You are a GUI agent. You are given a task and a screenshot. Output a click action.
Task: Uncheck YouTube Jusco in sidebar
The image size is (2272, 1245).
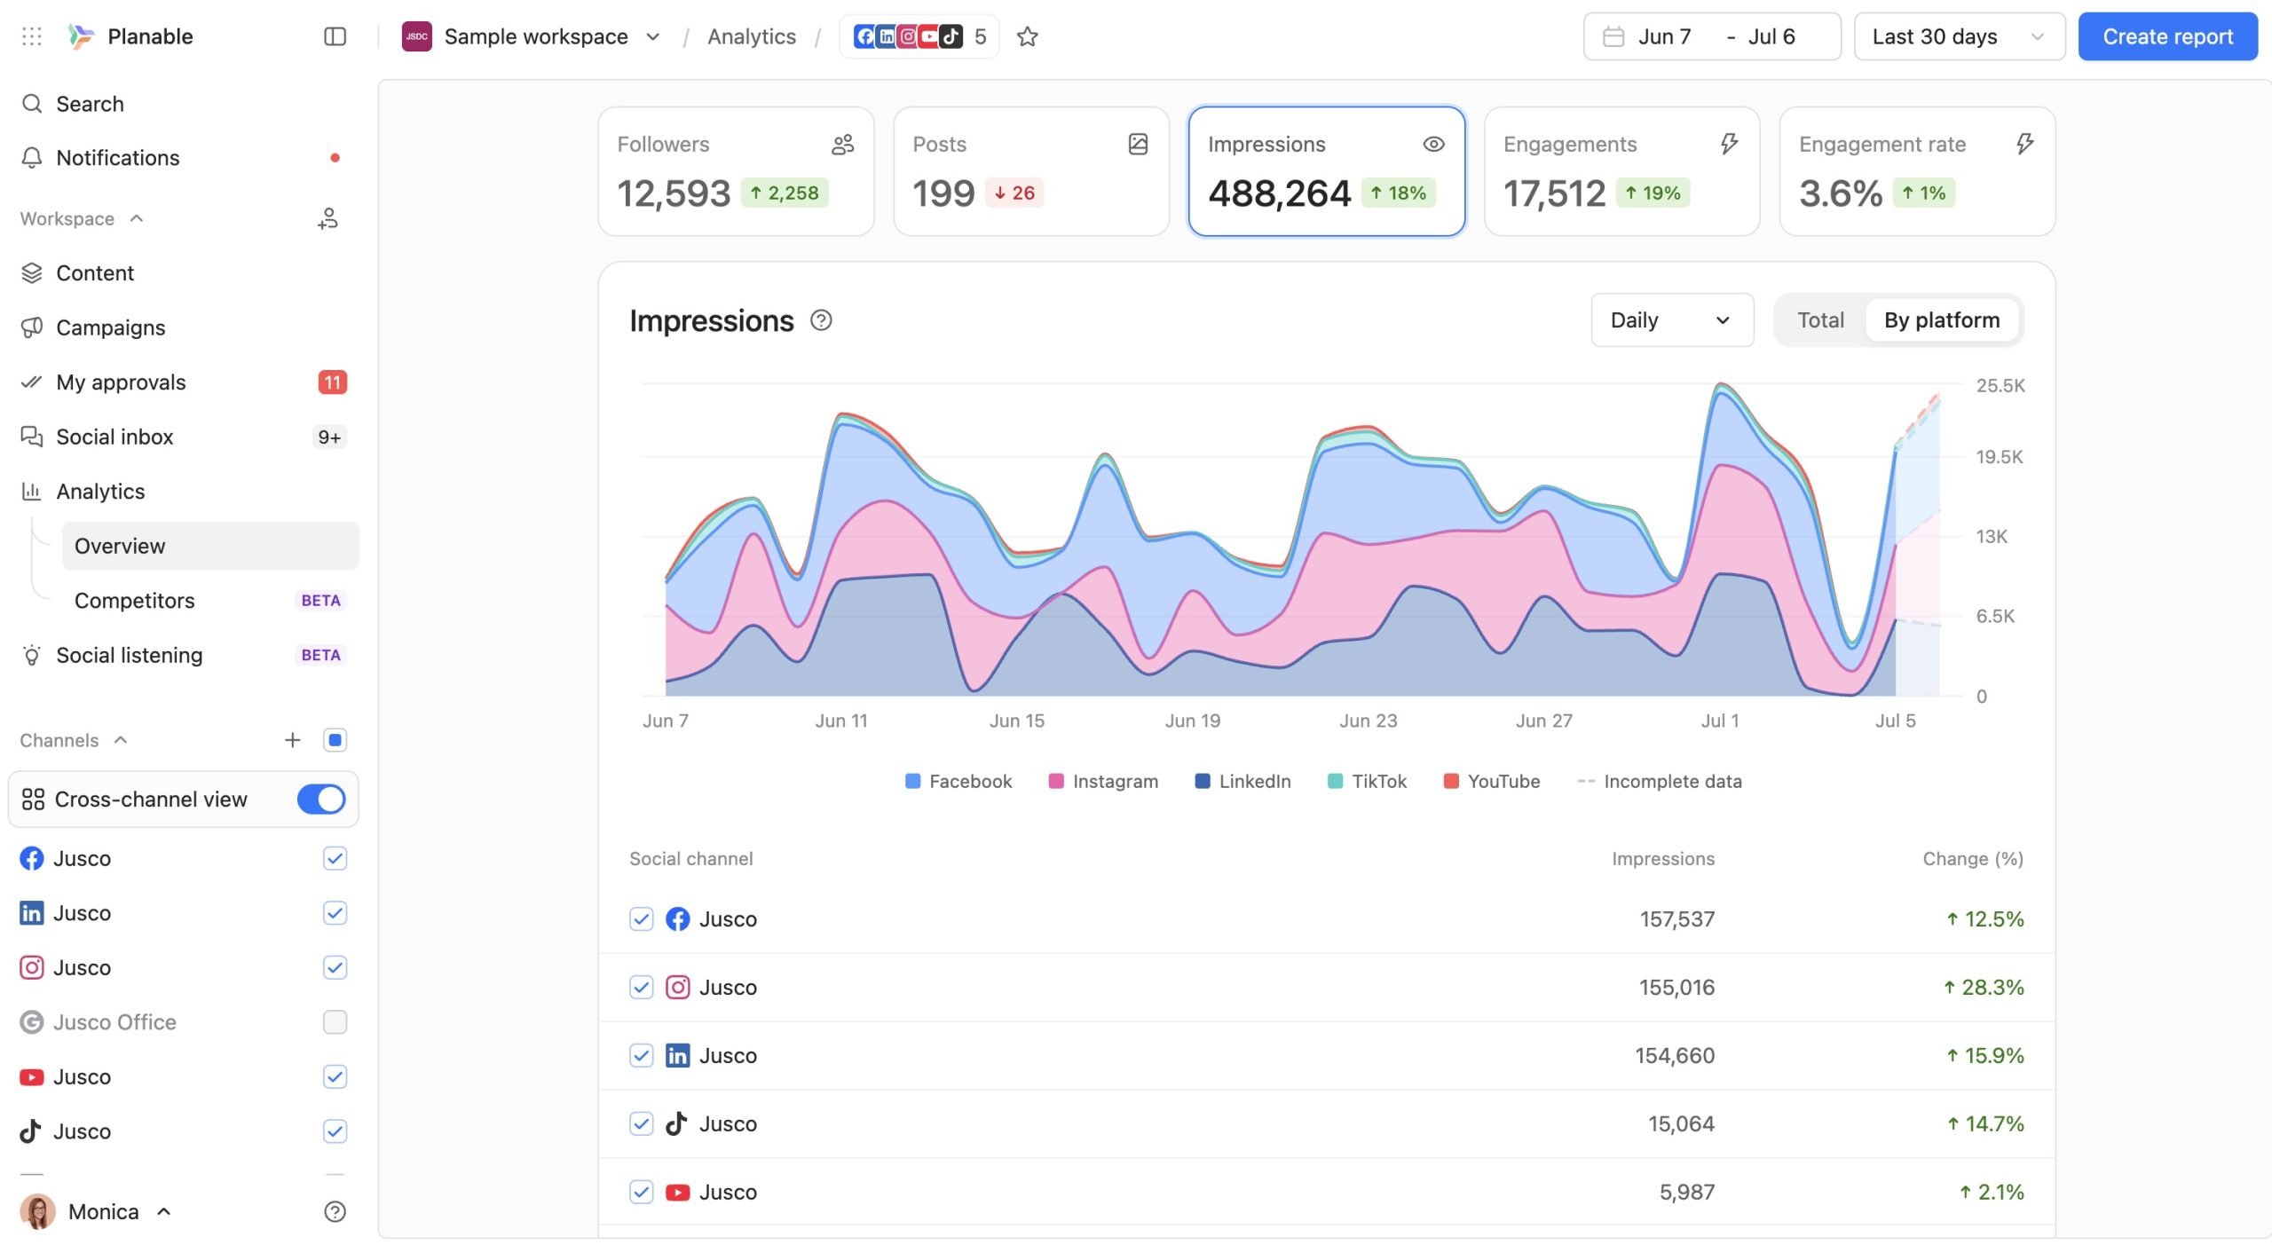pos(335,1076)
